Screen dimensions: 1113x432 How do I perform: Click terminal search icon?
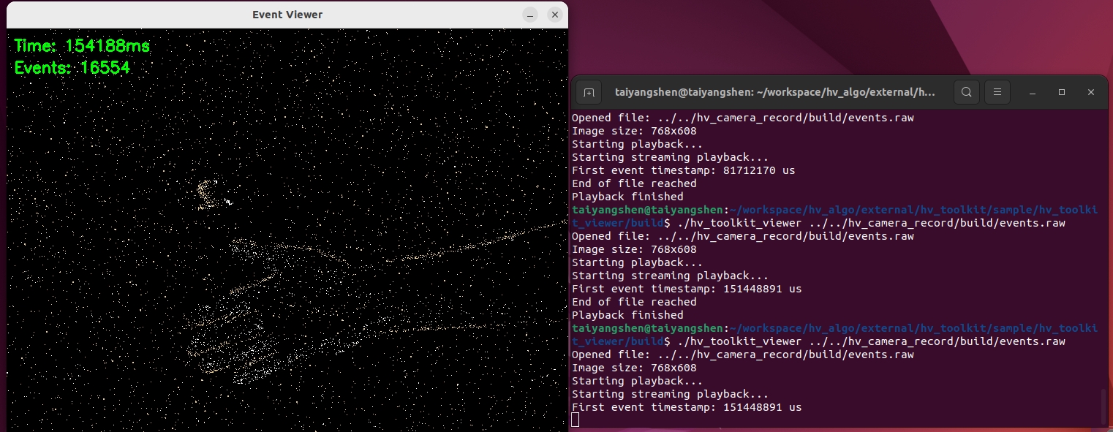[966, 93]
